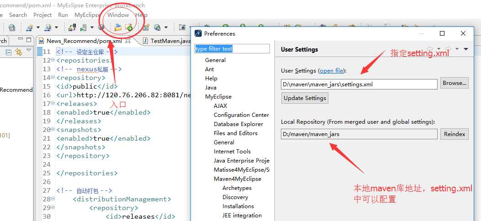Collapse the releases fold on line 17
Viewport: 481px width, 221px height.
pyautogui.click(x=53, y=103)
